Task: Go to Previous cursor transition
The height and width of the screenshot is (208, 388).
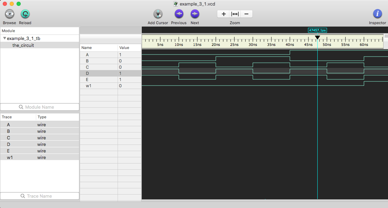Action: 179,14
